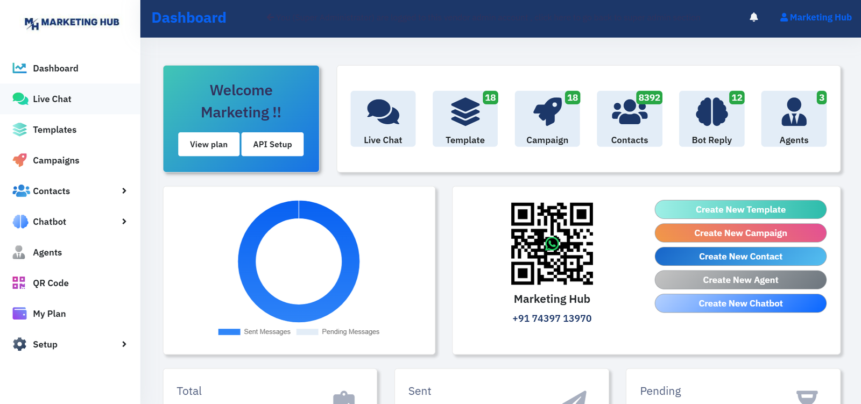Viewport: 861px width, 404px height.
Task: Toggle the Sent Messages legend swatch
Action: [x=229, y=332]
